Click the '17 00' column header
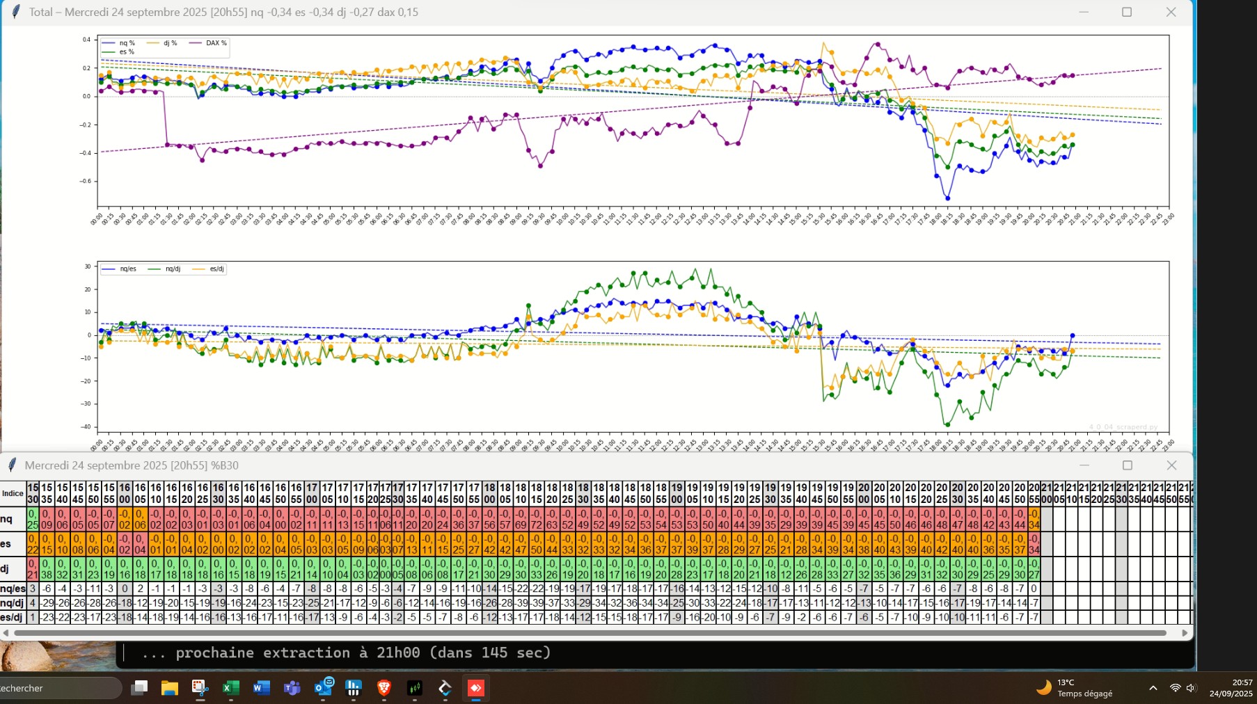Screen dimensions: 1257x704 coord(312,493)
